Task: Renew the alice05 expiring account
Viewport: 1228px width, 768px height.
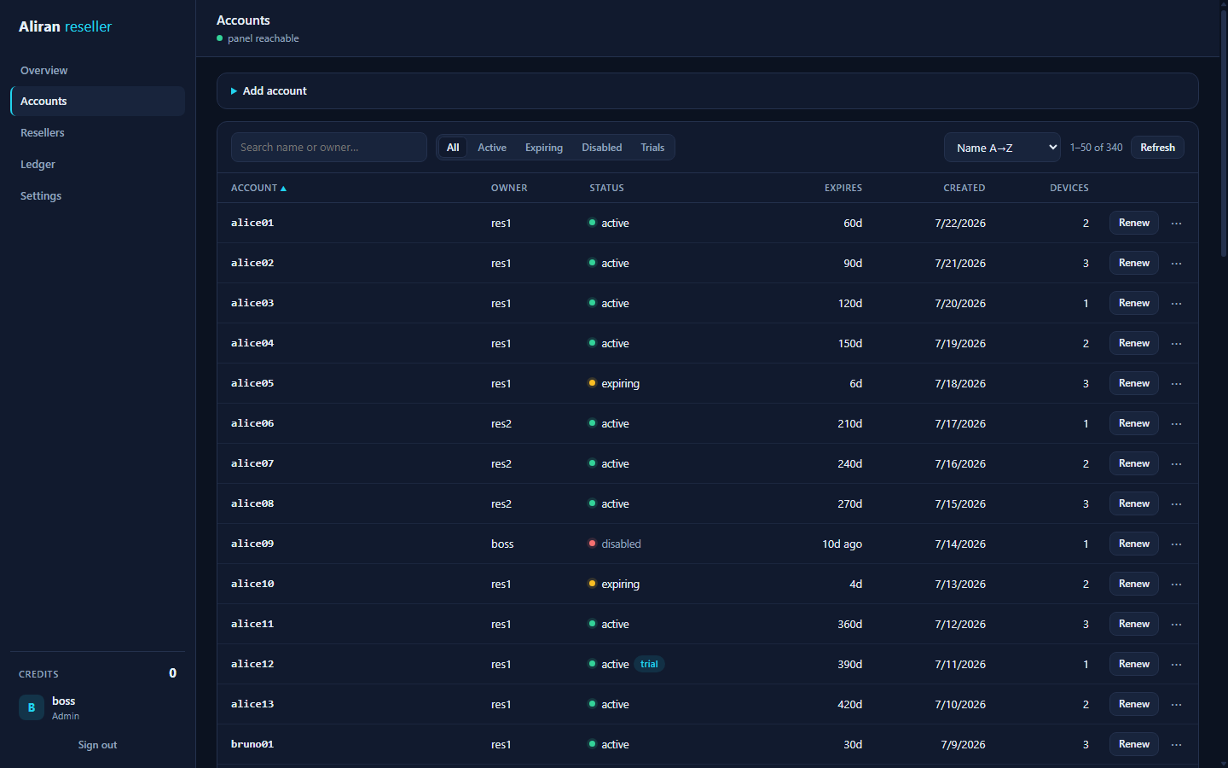Action: point(1134,383)
